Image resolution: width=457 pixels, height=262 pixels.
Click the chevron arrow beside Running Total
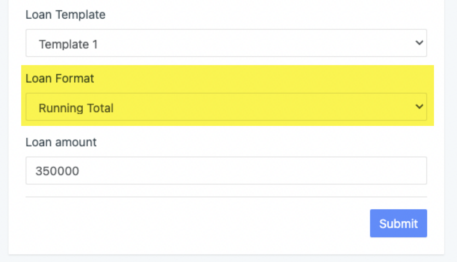(x=419, y=107)
